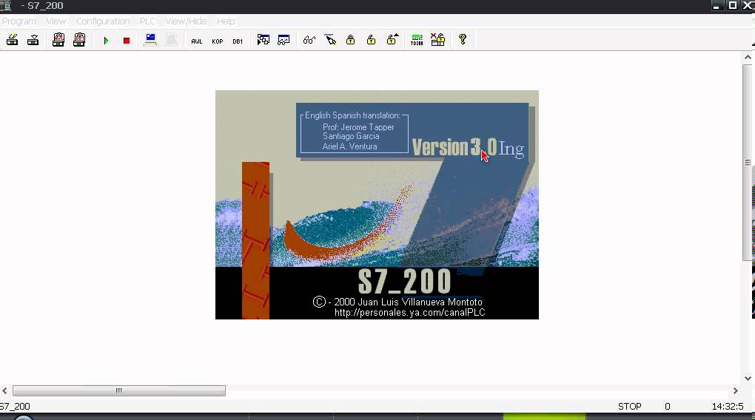Open the Help menu
Viewport: 755px width, 420px height.
click(x=226, y=21)
